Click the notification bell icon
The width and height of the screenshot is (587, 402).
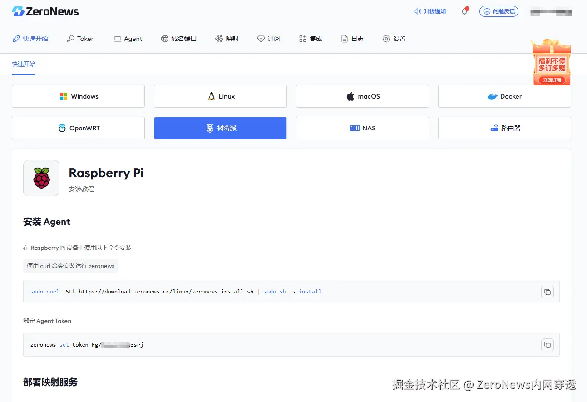tap(464, 11)
